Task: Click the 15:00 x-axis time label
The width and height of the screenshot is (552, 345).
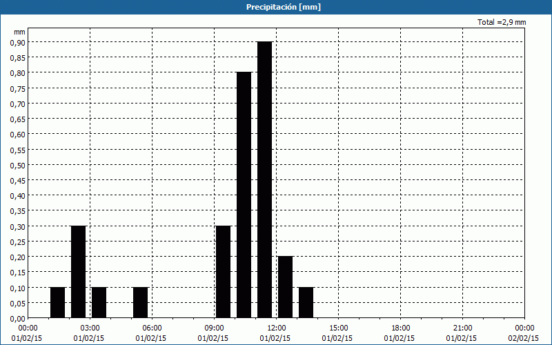Action: click(x=339, y=328)
